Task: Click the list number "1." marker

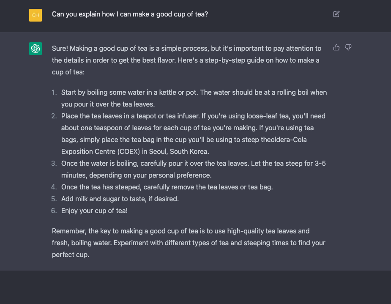Action: coord(54,92)
